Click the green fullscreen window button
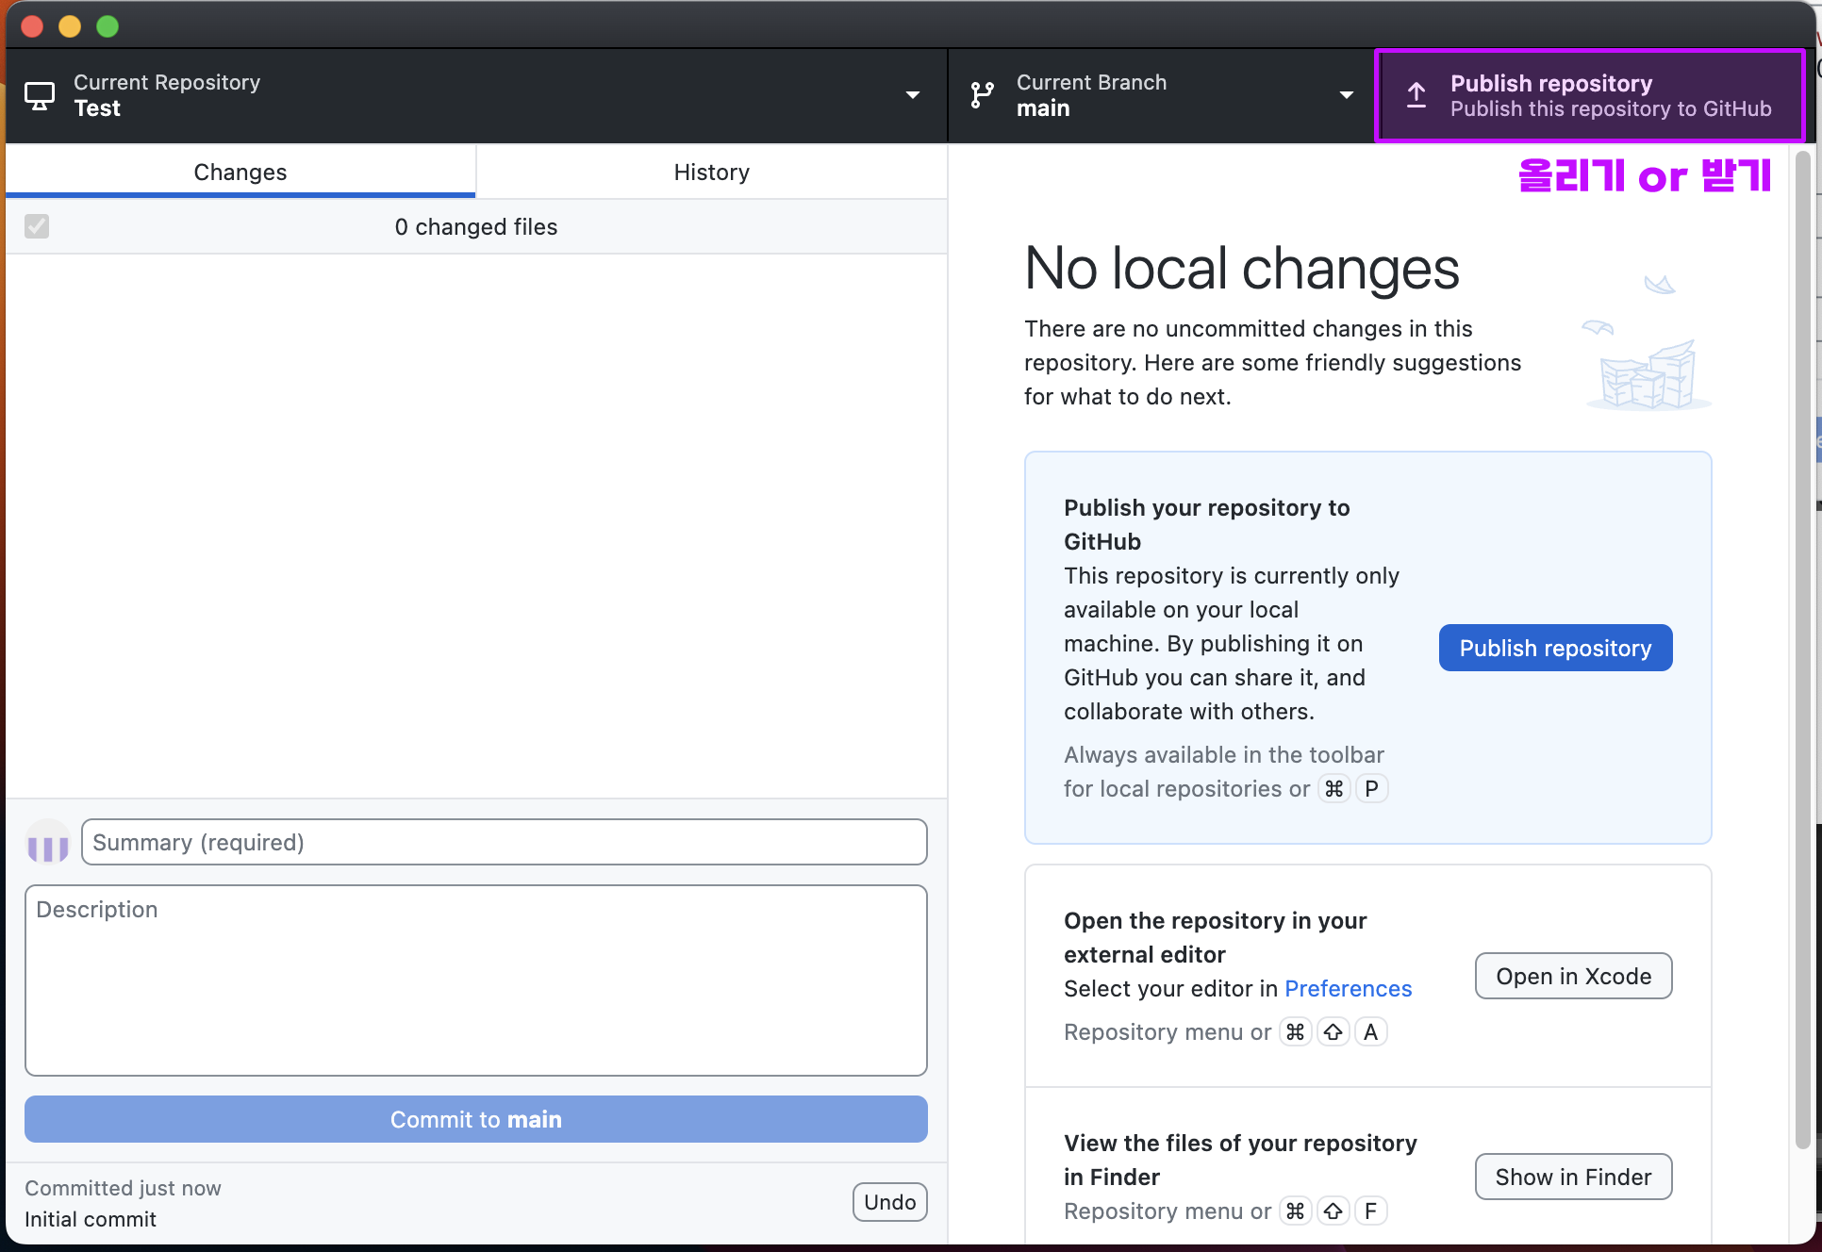The height and width of the screenshot is (1252, 1822). pos(108,26)
